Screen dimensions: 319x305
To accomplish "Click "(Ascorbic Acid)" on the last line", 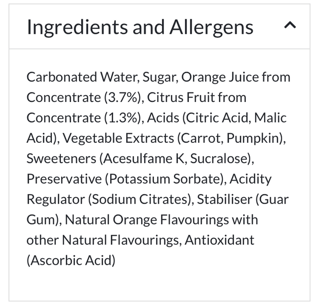I will pyautogui.click(x=71, y=260).
